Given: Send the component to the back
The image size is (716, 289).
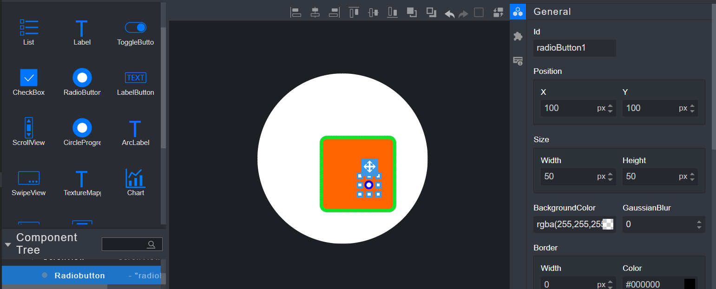Looking at the screenshot, I should pyautogui.click(x=431, y=13).
